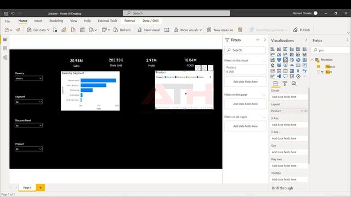Open the Legend Product field chevron menu
The height and width of the screenshot is (197, 351).
click(x=302, y=111)
